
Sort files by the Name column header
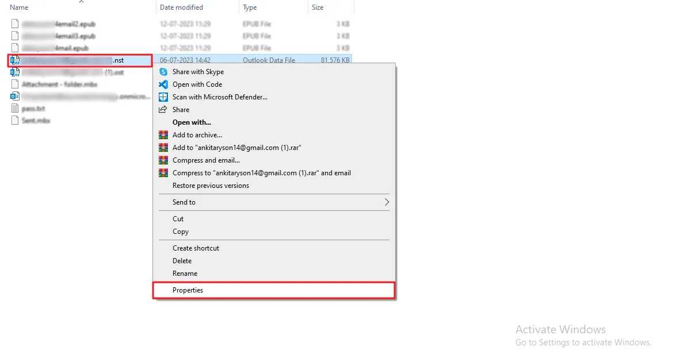pyautogui.click(x=20, y=7)
